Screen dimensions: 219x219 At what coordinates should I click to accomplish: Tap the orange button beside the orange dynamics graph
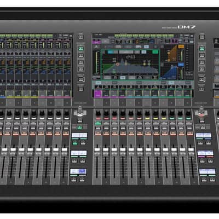pyautogui.click(x=181, y=47)
